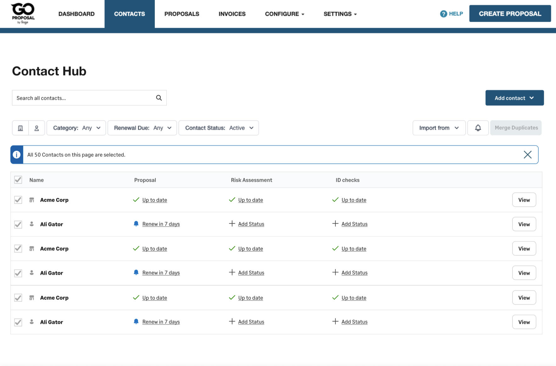Viewport: 556px width, 366px height.
Task: Open the Category filter dropdown
Action: pyautogui.click(x=76, y=128)
